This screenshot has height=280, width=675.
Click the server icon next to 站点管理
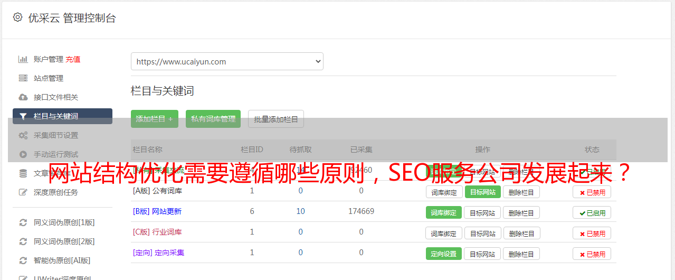[x=23, y=78]
